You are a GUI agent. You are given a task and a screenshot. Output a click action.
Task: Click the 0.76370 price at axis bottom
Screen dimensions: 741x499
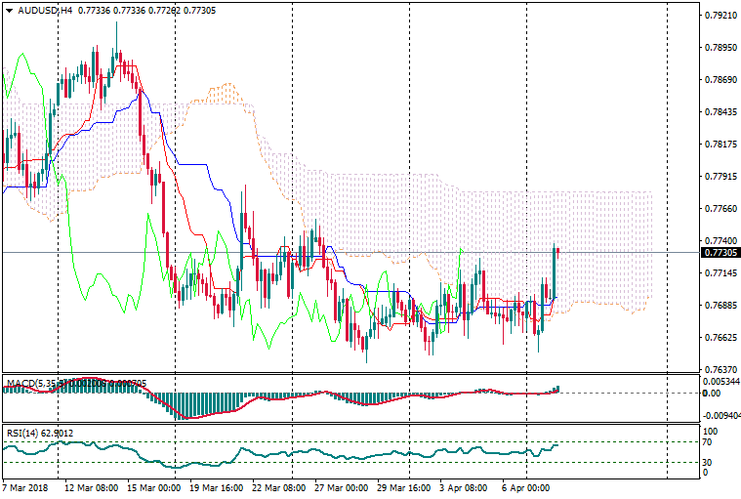point(720,370)
